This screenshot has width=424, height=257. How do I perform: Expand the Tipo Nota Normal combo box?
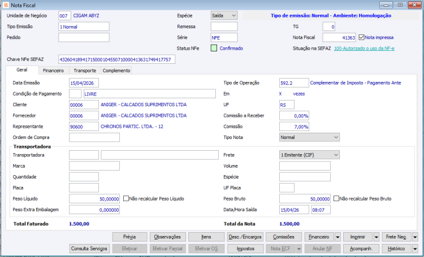309,137
